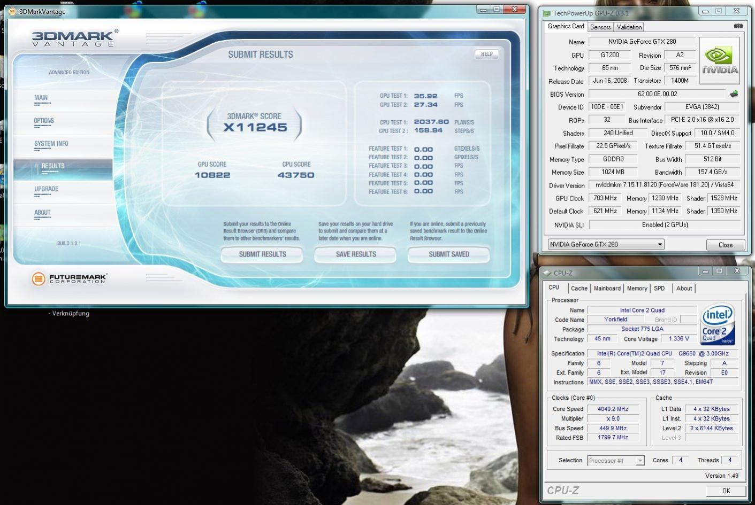Click the OK button in CPU-Z
Viewport: 755px width, 505px height.
(x=726, y=491)
